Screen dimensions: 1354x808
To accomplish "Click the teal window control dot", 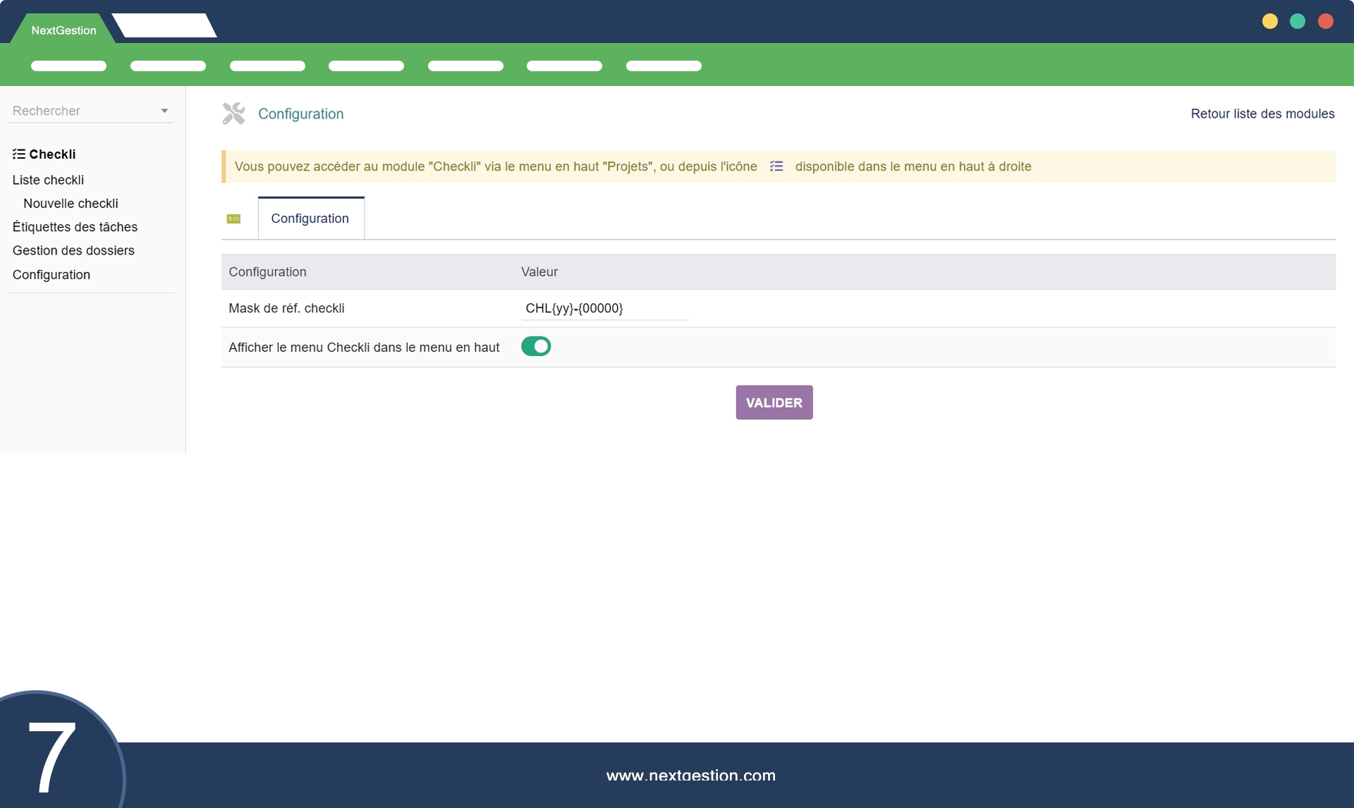I will [1297, 21].
